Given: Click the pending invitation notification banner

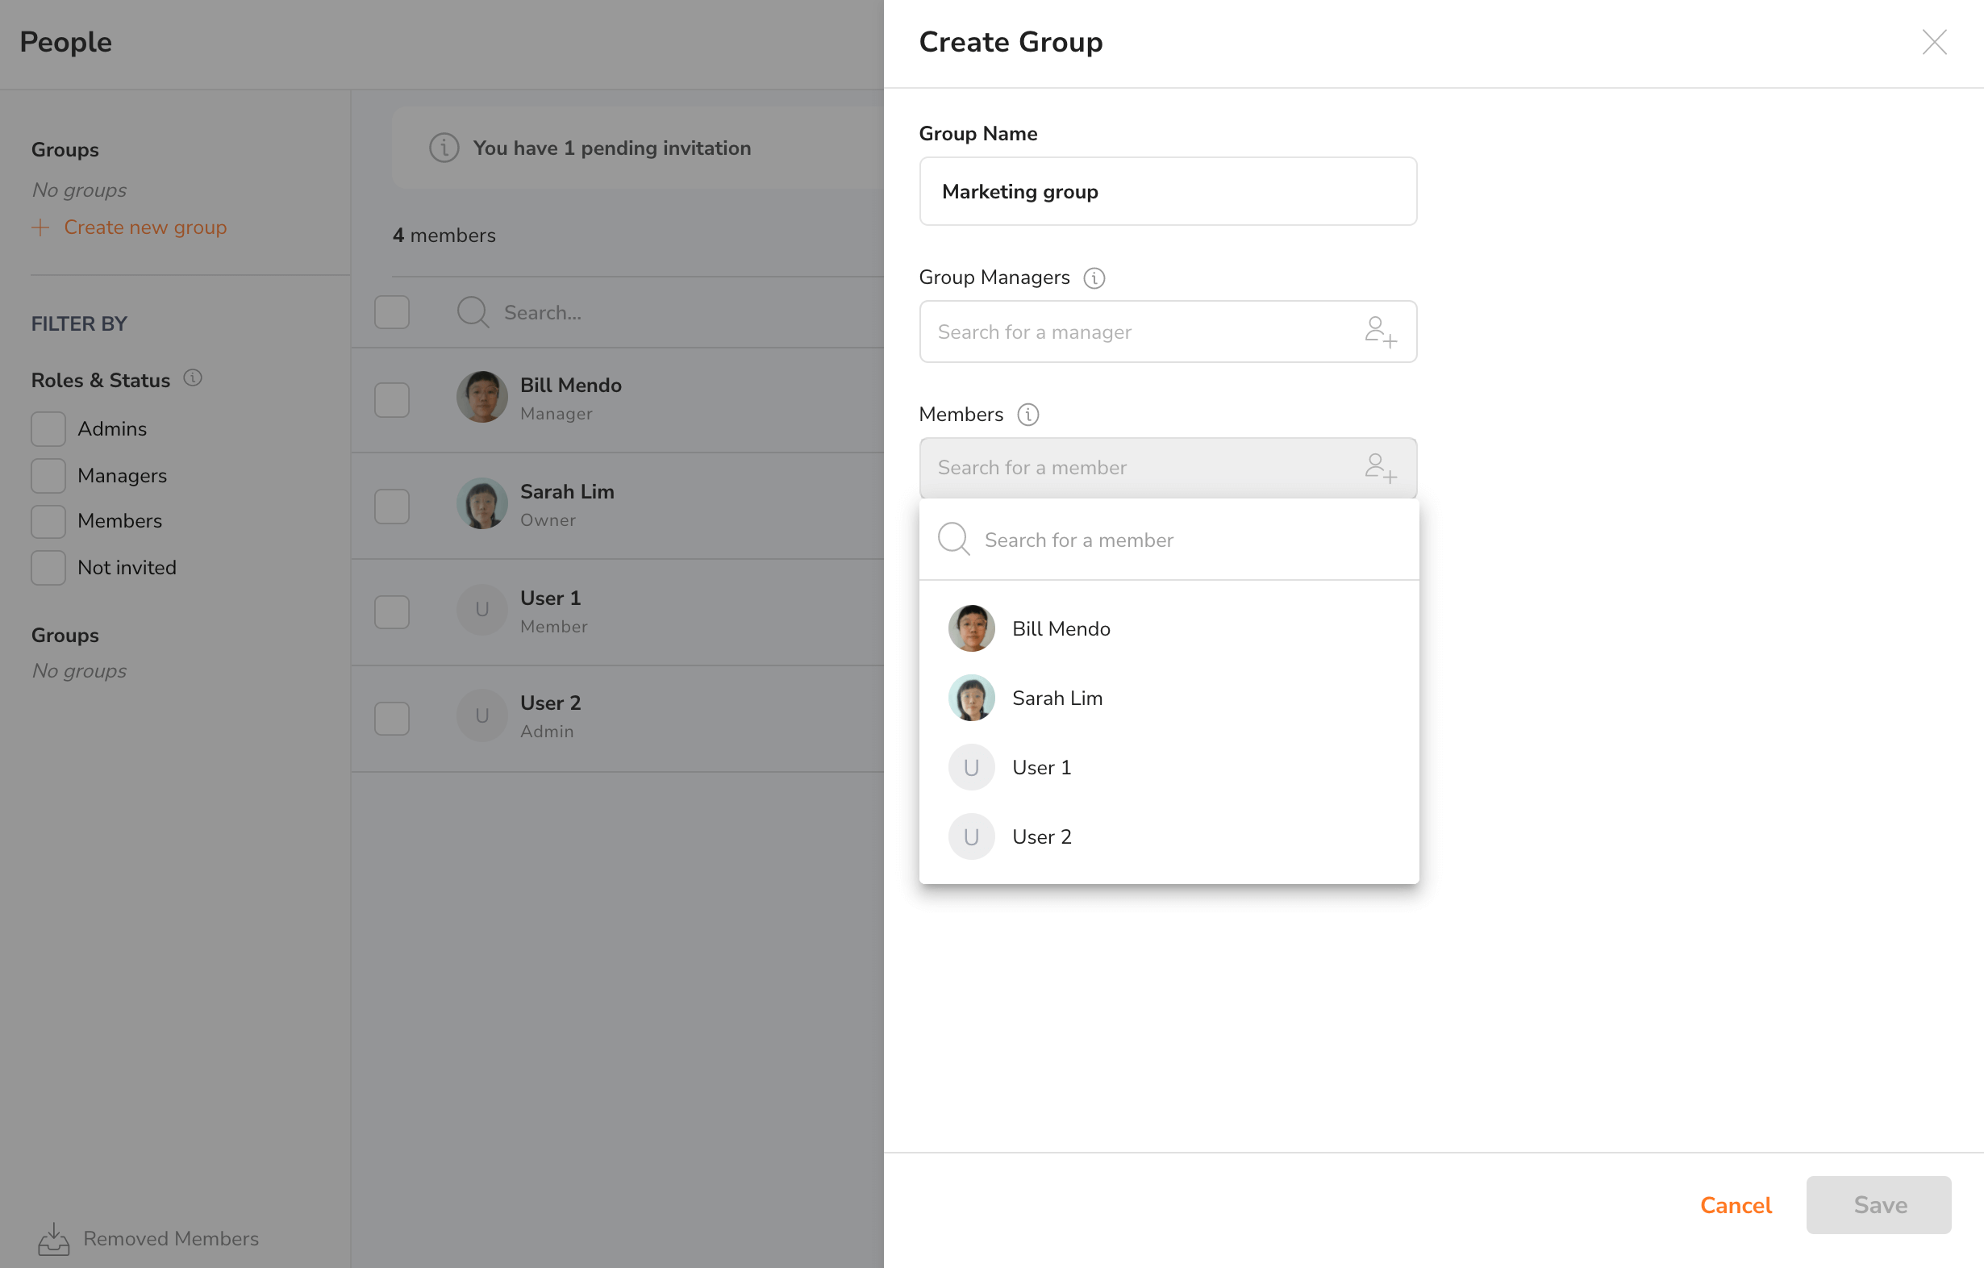Looking at the screenshot, I should (611, 148).
